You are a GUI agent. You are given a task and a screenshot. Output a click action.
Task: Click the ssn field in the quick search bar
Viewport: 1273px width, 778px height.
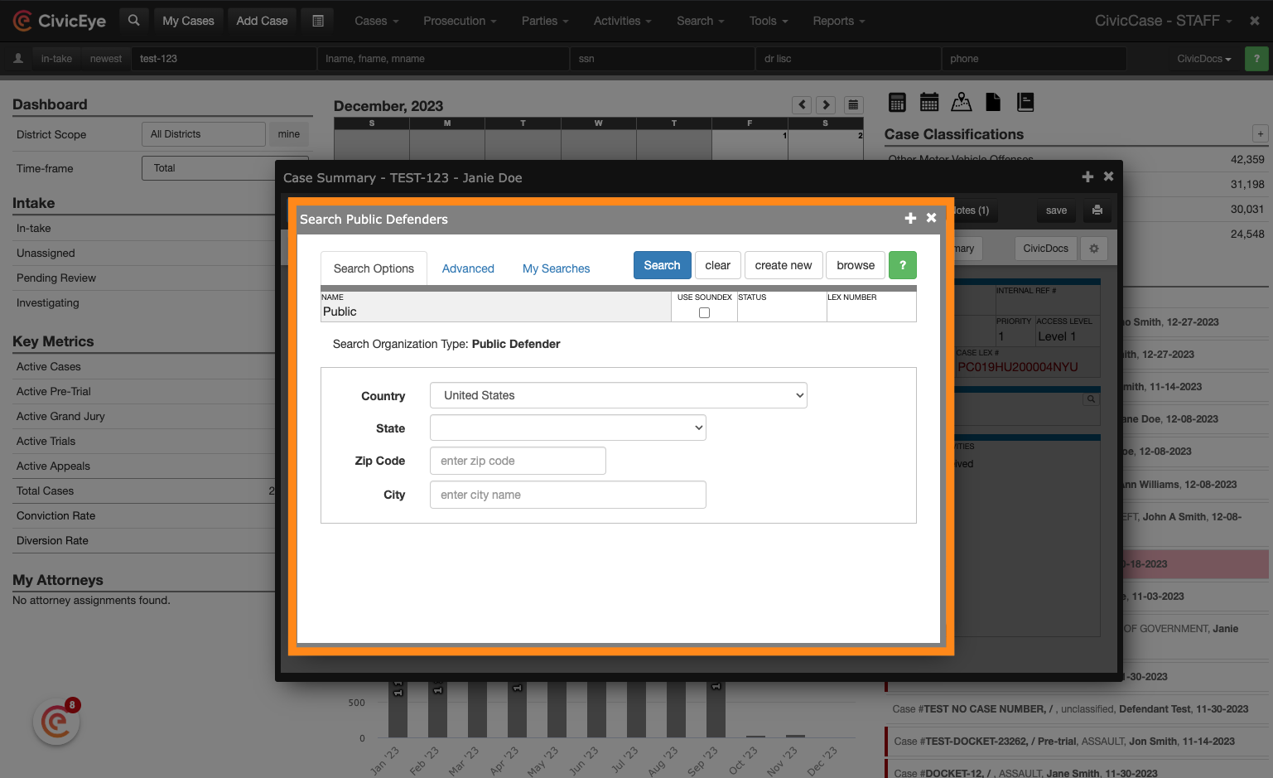click(x=662, y=59)
